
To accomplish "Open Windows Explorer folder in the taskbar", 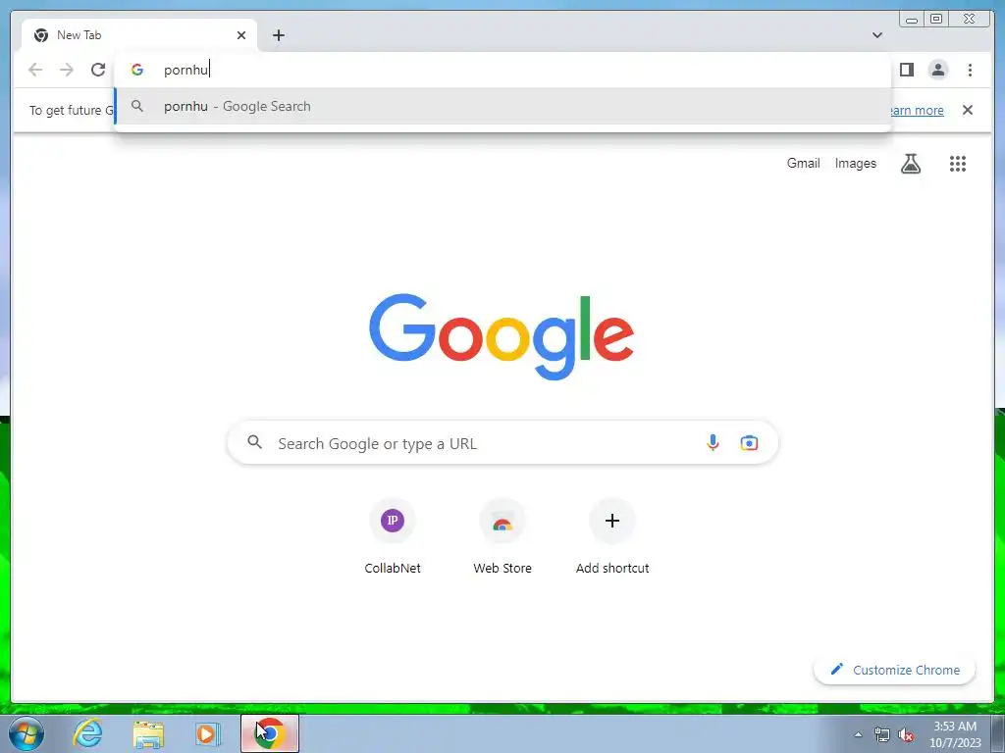I will 148,734.
